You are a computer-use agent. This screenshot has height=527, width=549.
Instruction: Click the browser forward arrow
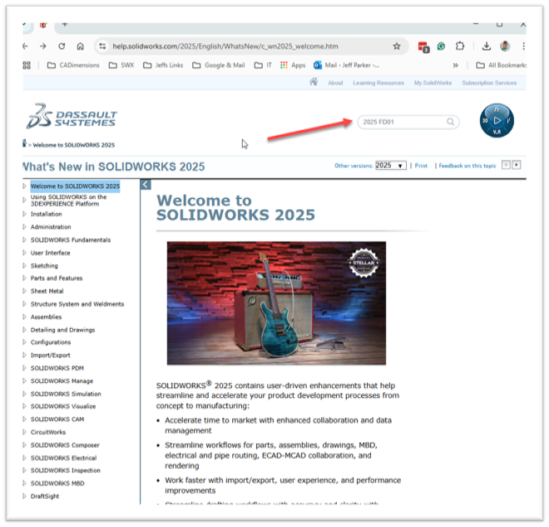point(42,47)
